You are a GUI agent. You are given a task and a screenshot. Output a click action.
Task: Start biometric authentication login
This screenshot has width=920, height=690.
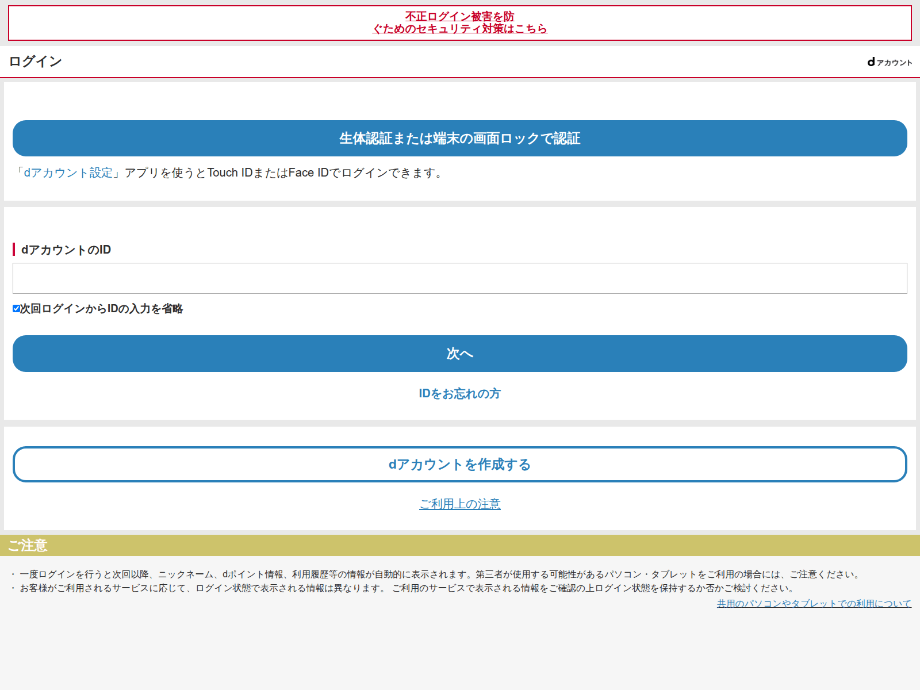coord(460,138)
